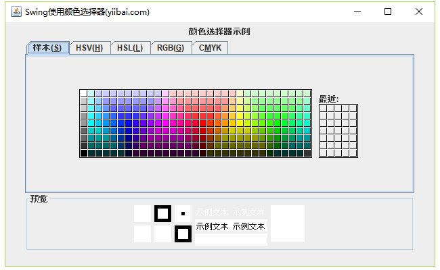Minimize the Swing color chooser window
Screen dimensions: 440x270
click(357, 11)
